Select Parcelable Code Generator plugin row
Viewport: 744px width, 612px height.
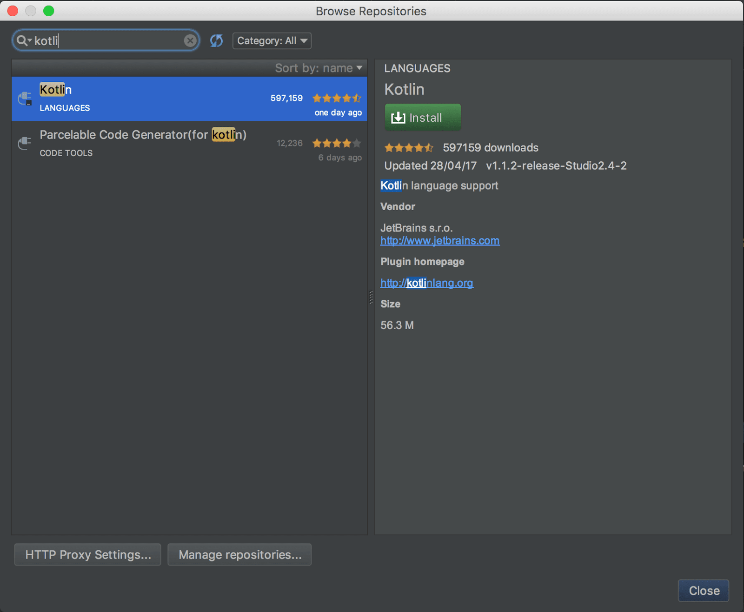189,144
